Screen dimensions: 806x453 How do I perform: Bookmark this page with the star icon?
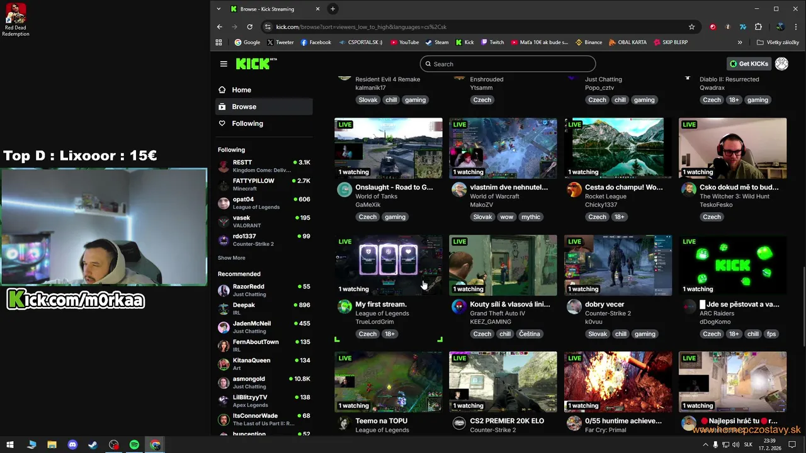[x=691, y=27]
